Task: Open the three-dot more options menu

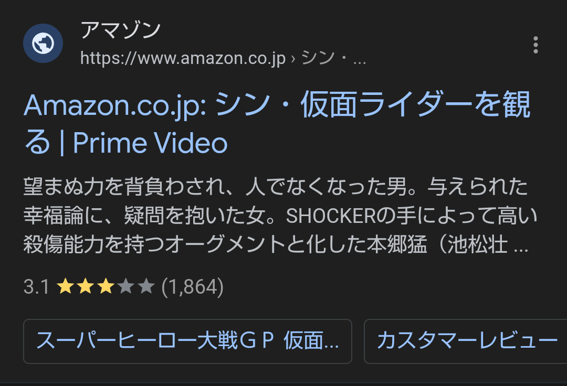Action: (535, 45)
